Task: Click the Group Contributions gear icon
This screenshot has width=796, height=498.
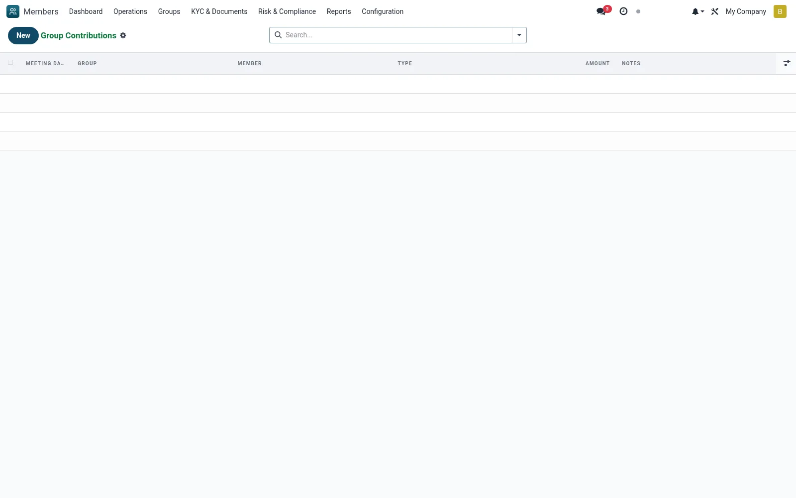Action: coord(123,35)
